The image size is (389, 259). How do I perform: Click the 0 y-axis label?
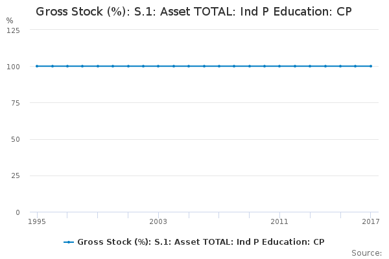(18, 212)
